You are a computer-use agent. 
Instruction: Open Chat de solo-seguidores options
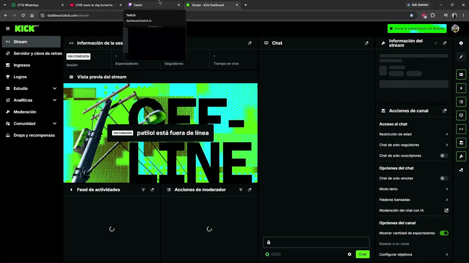coord(414,145)
